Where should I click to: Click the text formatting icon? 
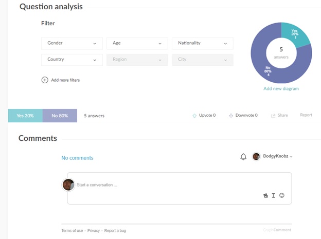(x=274, y=195)
